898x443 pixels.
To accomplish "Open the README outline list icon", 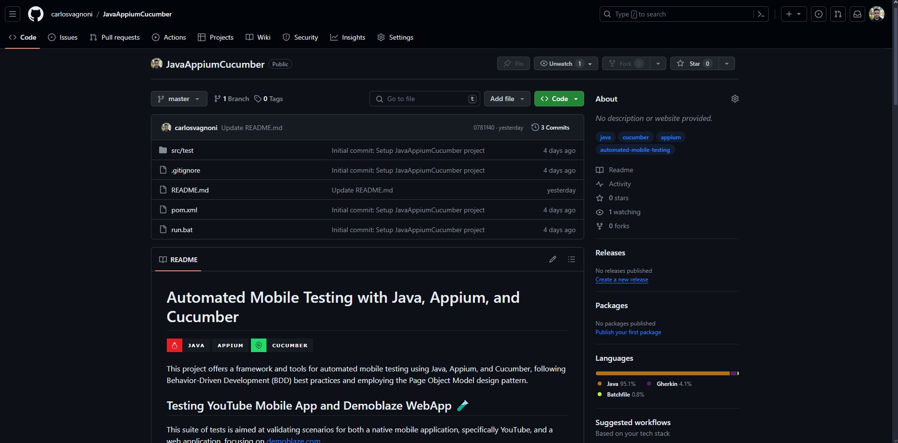I will coord(571,260).
